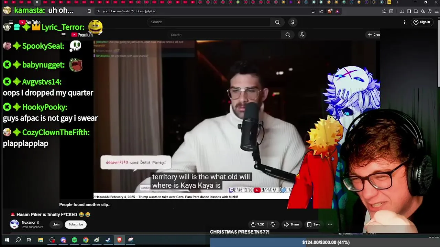Click HookyPooky chat username
Screen dimensions: 440x247
click(45, 107)
